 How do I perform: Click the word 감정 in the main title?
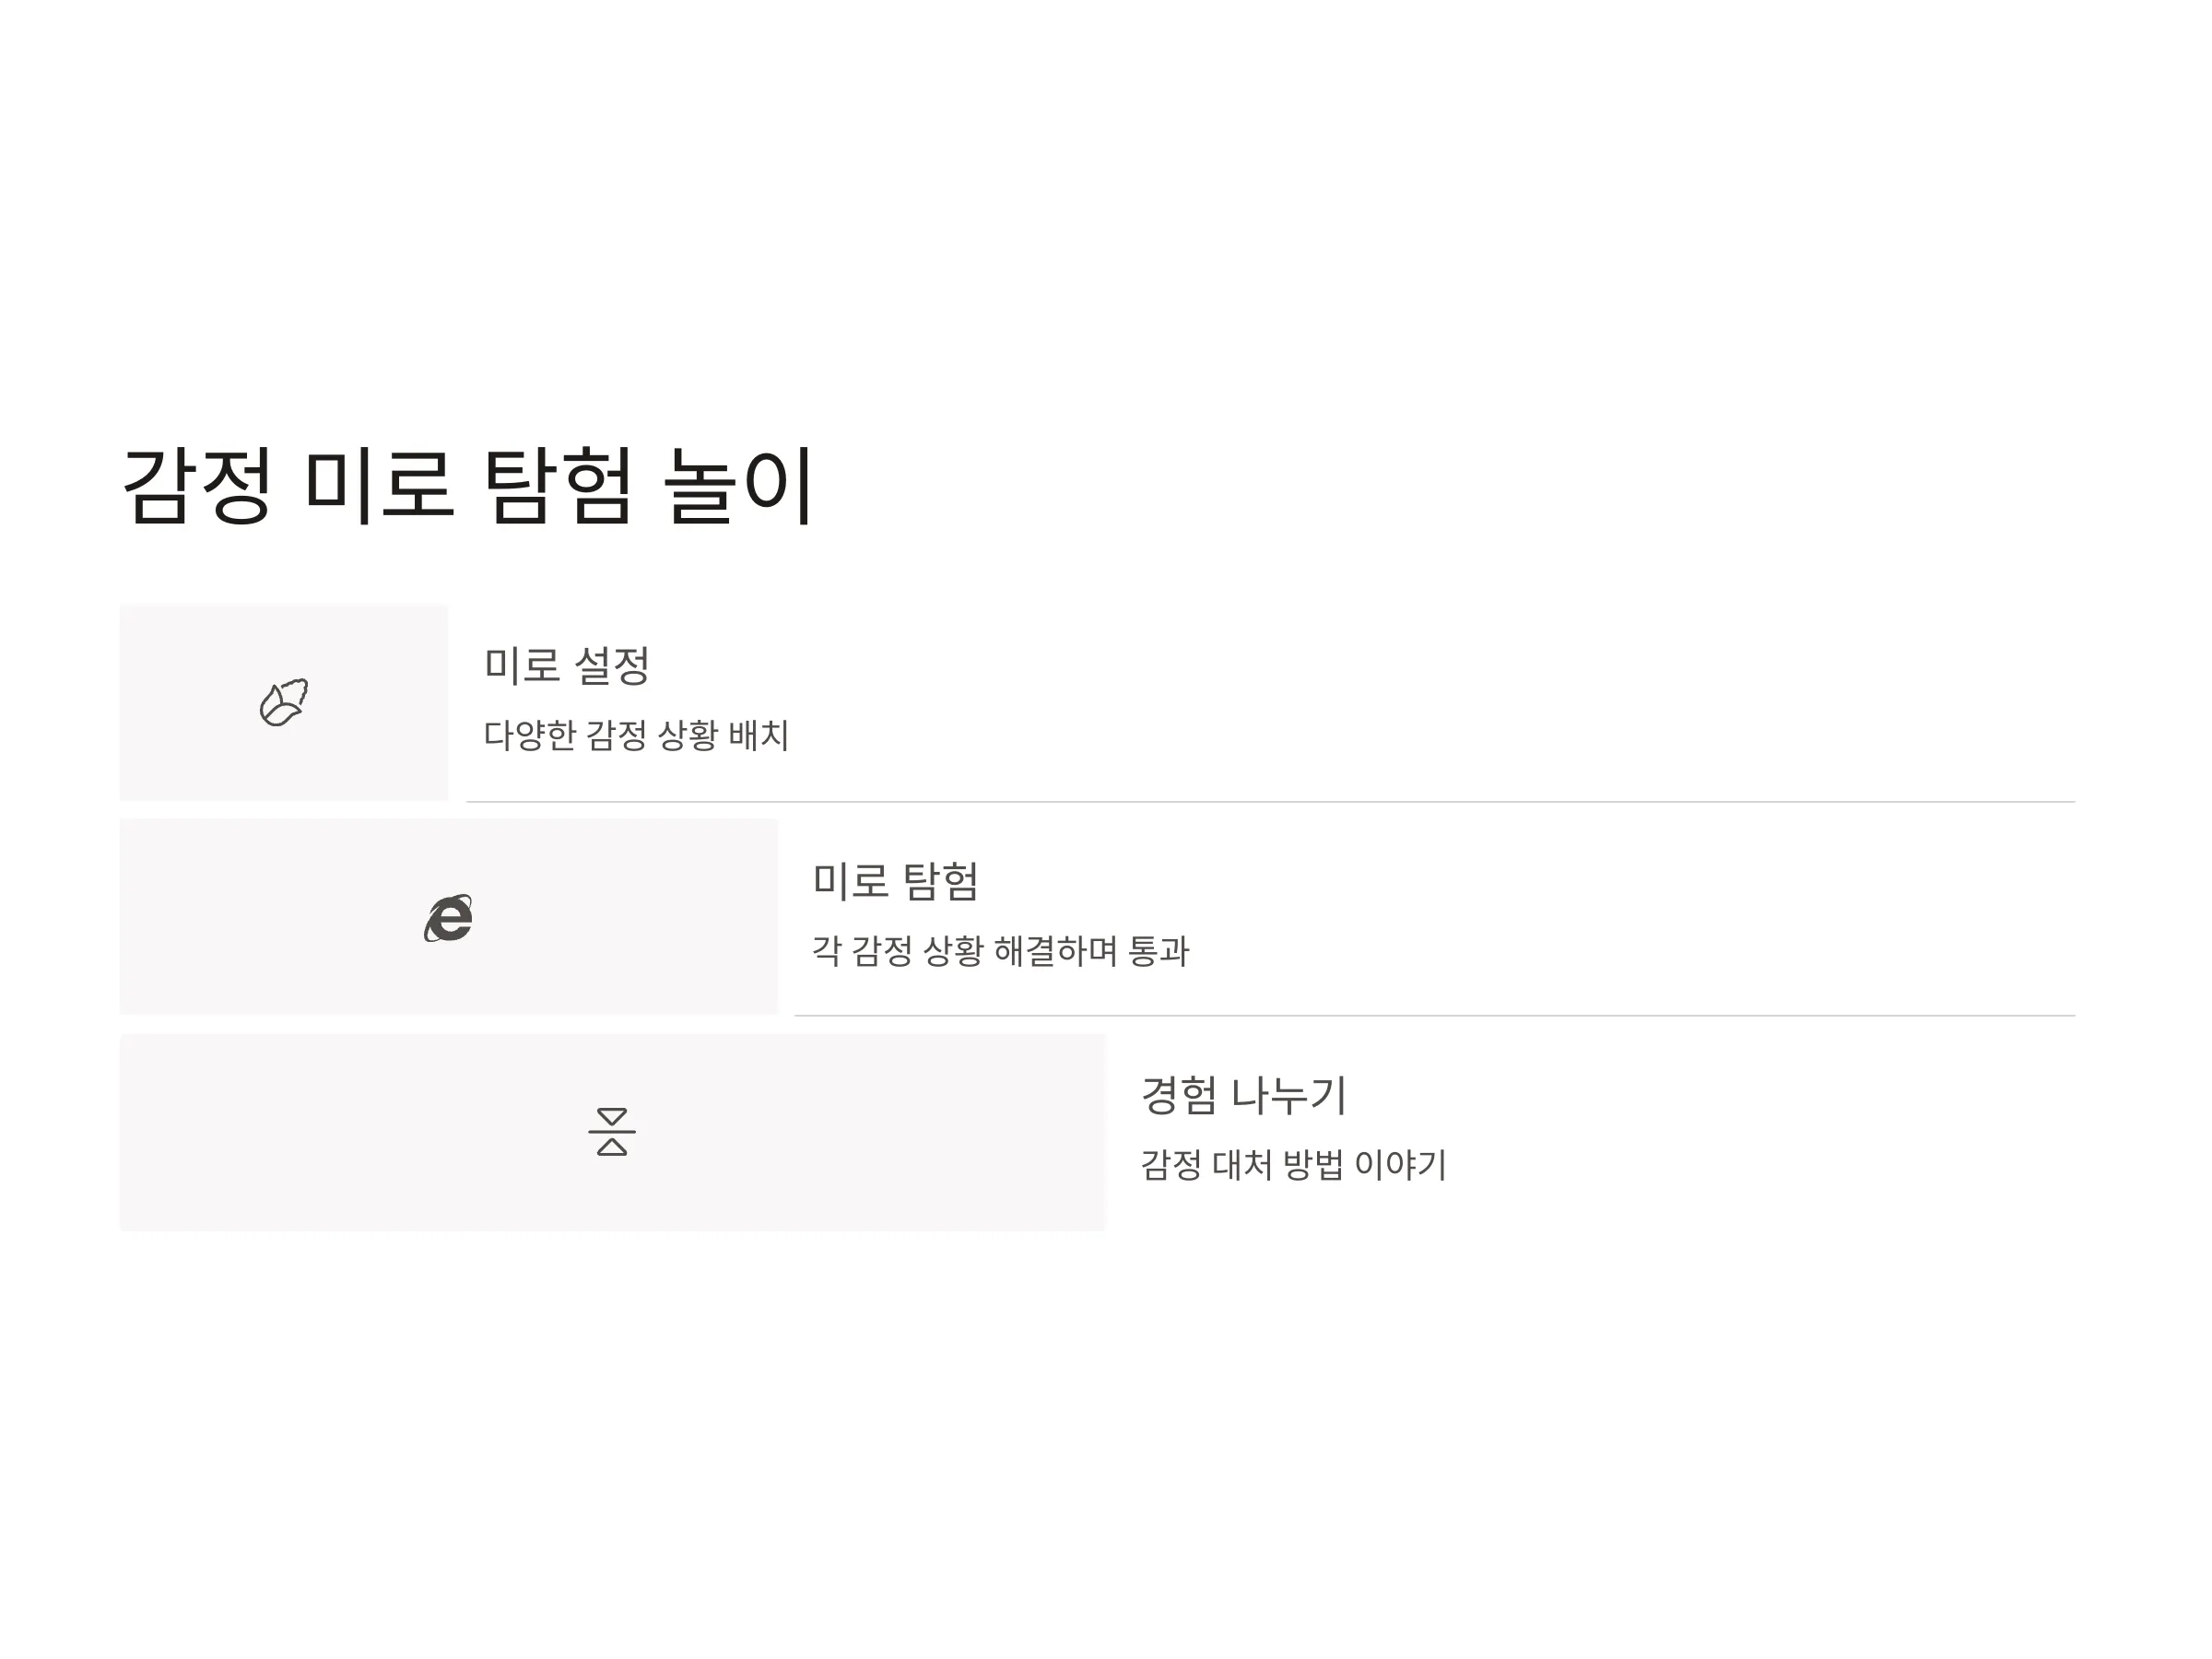click(x=197, y=486)
